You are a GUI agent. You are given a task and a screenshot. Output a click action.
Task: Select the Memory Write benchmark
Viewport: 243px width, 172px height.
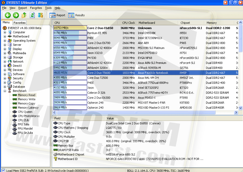pos(26,99)
